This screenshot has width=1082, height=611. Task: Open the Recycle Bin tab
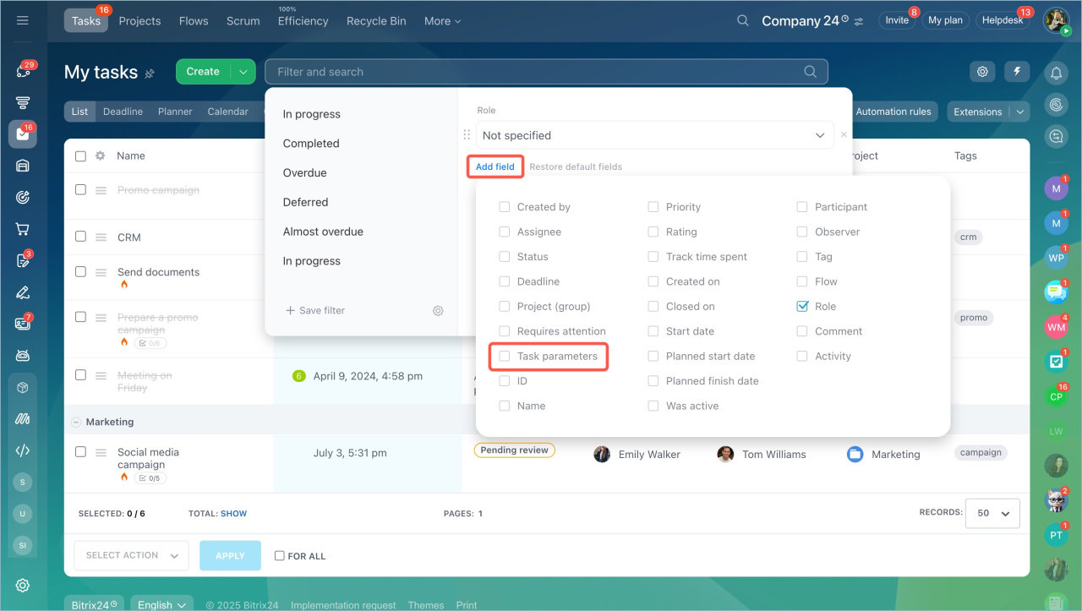point(376,21)
